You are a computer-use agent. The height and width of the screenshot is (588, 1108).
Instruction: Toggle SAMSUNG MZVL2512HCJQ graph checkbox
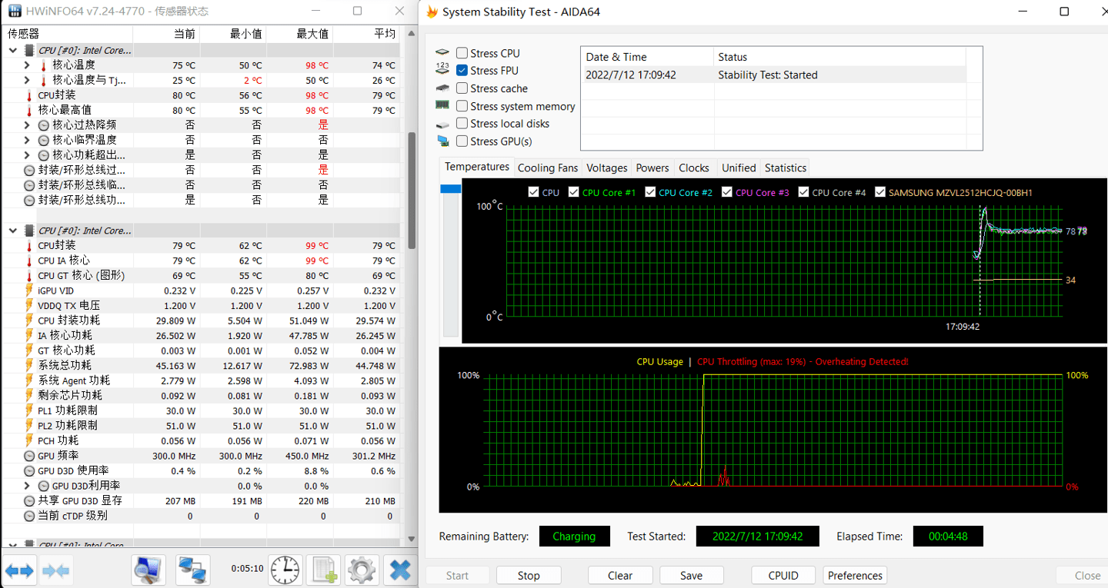[880, 192]
